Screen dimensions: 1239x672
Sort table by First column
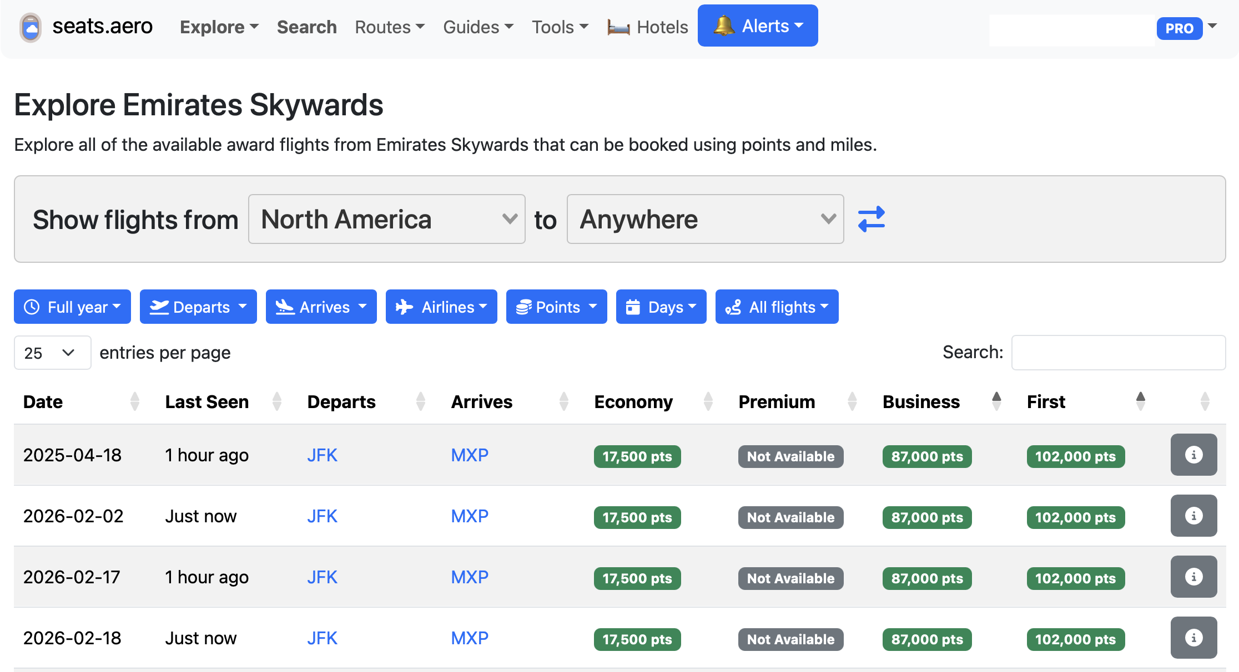(x=1140, y=401)
